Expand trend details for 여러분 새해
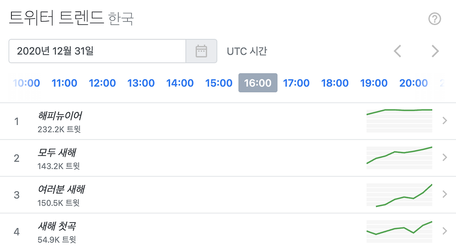The image size is (456, 248). pos(444,194)
